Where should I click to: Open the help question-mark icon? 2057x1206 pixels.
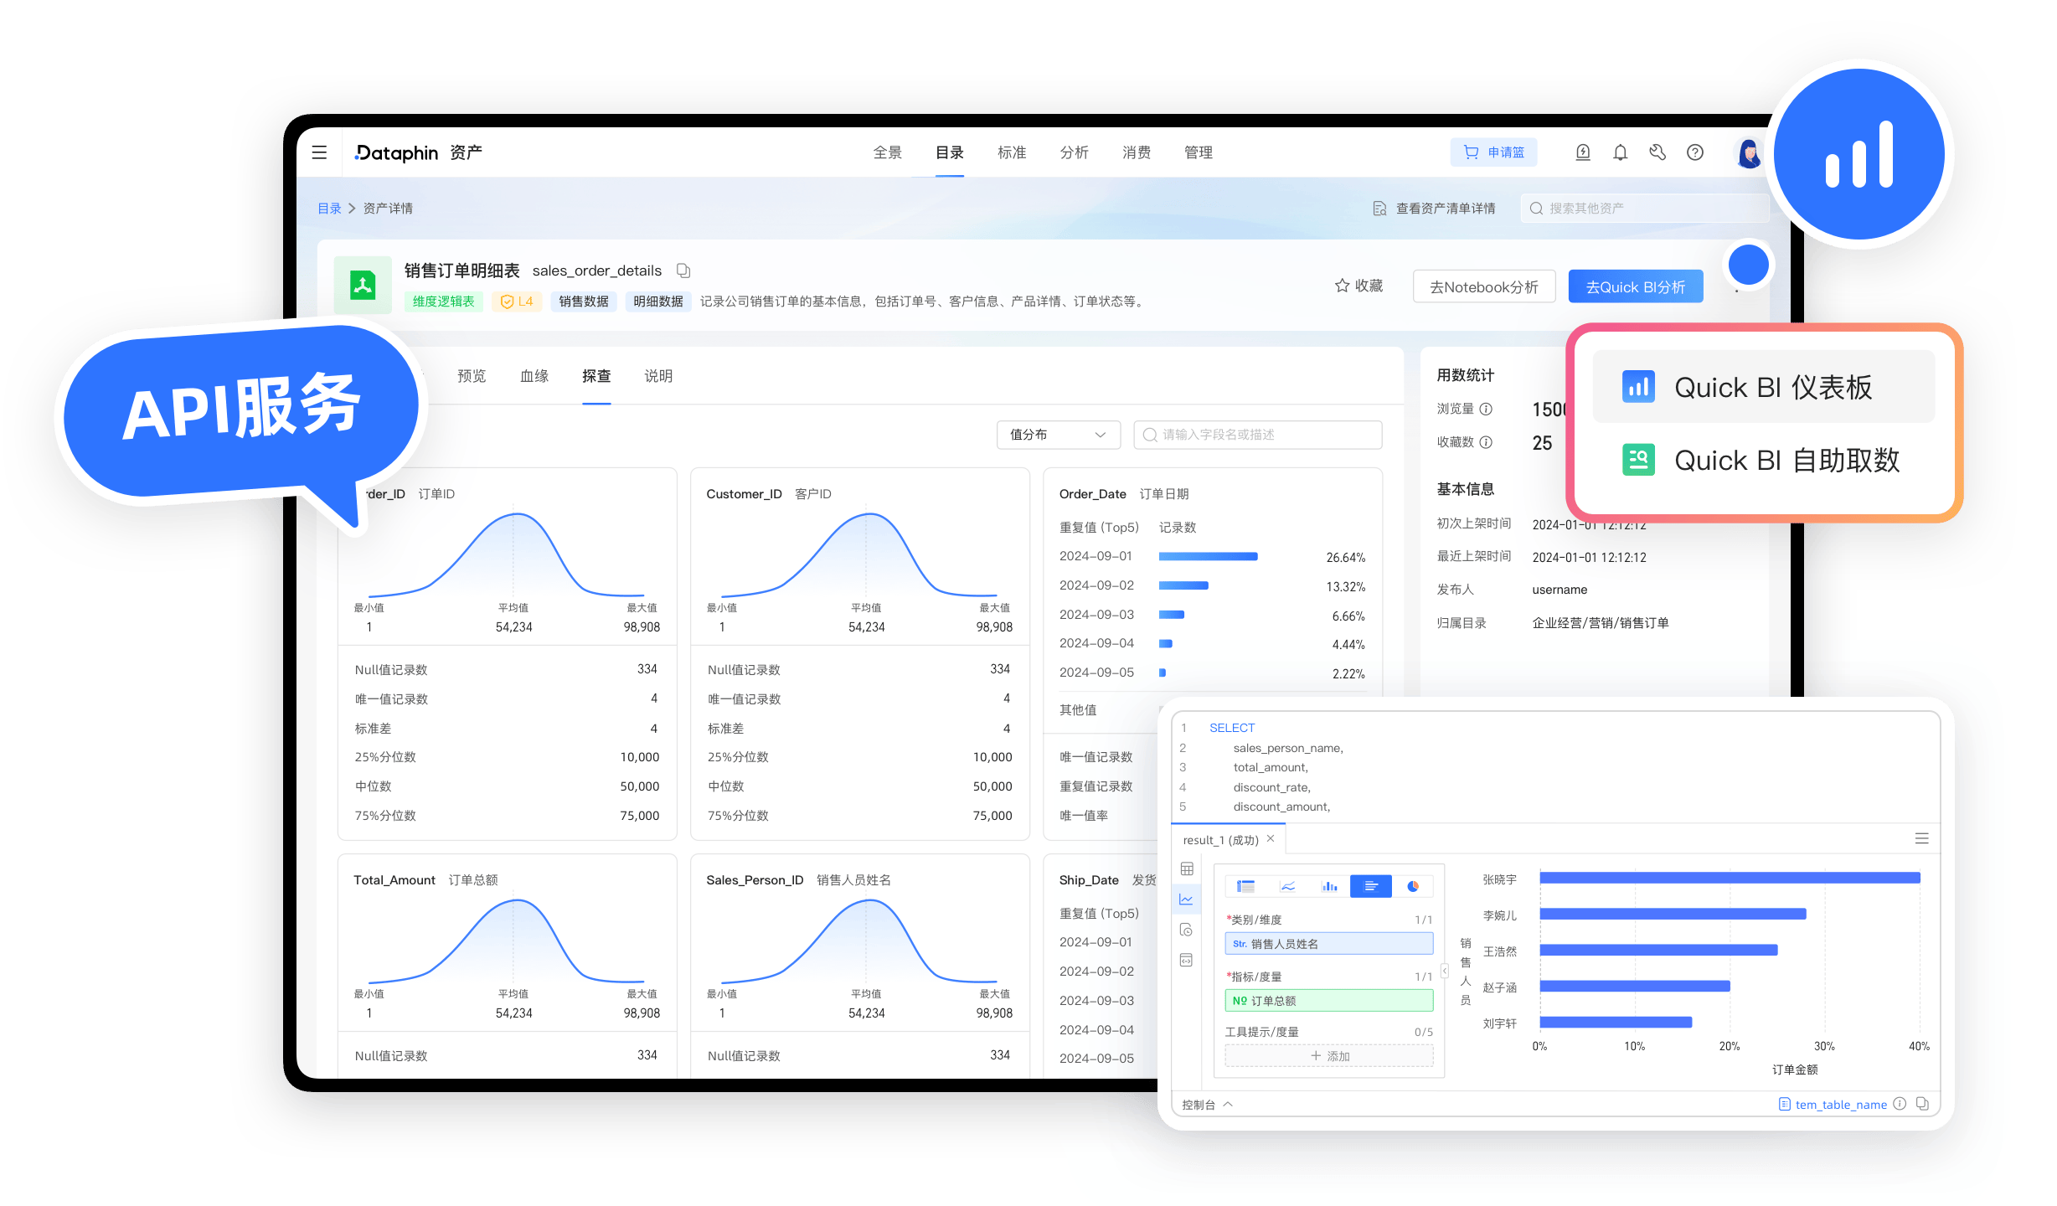click(x=1695, y=152)
